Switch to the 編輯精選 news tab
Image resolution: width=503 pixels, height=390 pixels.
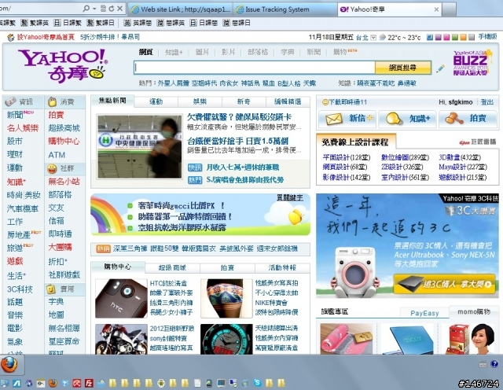[x=288, y=101]
